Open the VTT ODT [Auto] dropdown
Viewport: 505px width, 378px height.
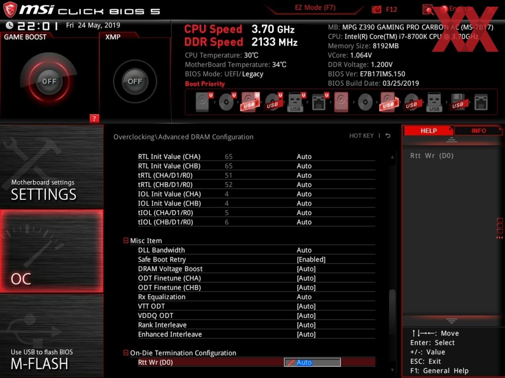306,306
